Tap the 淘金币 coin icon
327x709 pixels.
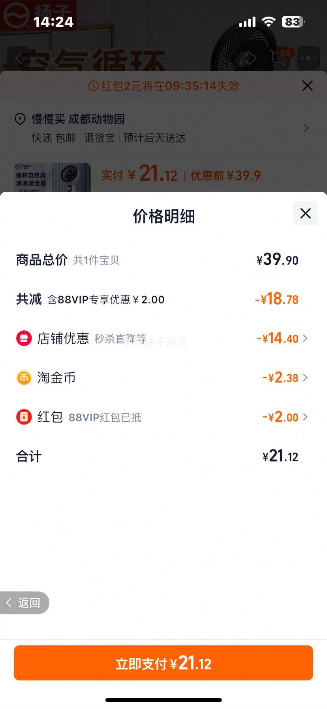point(24,378)
